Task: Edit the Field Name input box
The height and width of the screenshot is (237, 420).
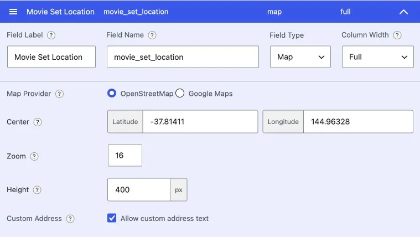Action: tap(183, 57)
